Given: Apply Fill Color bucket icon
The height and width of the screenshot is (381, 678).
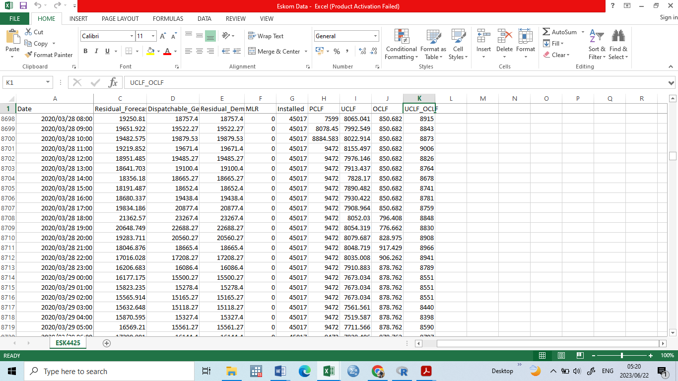Looking at the screenshot, I should point(151,51).
